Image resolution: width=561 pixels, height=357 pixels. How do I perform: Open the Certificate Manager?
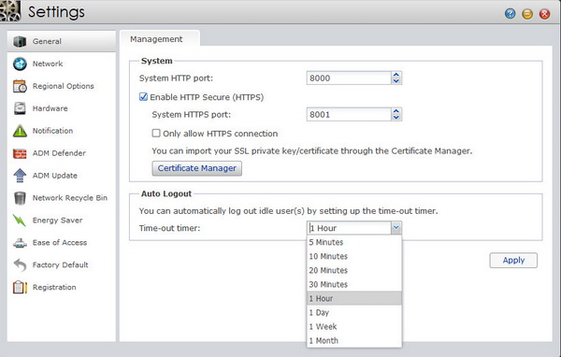pyautogui.click(x=196, y=168)
